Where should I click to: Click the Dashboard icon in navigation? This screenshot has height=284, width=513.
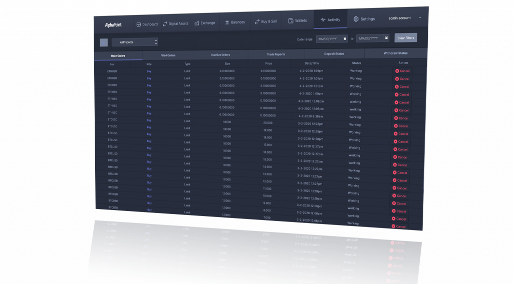[x=139, y=24]
